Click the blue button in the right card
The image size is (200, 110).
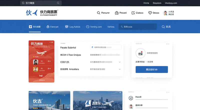(x=152, y=69)
